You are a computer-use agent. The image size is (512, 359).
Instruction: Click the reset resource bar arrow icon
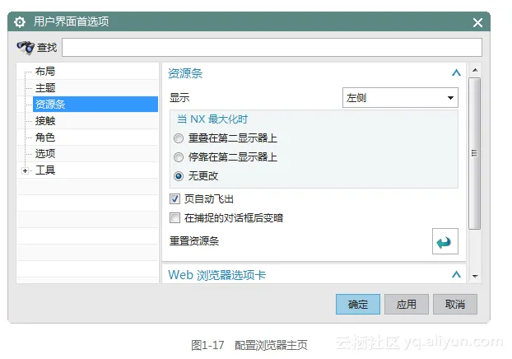445,241
